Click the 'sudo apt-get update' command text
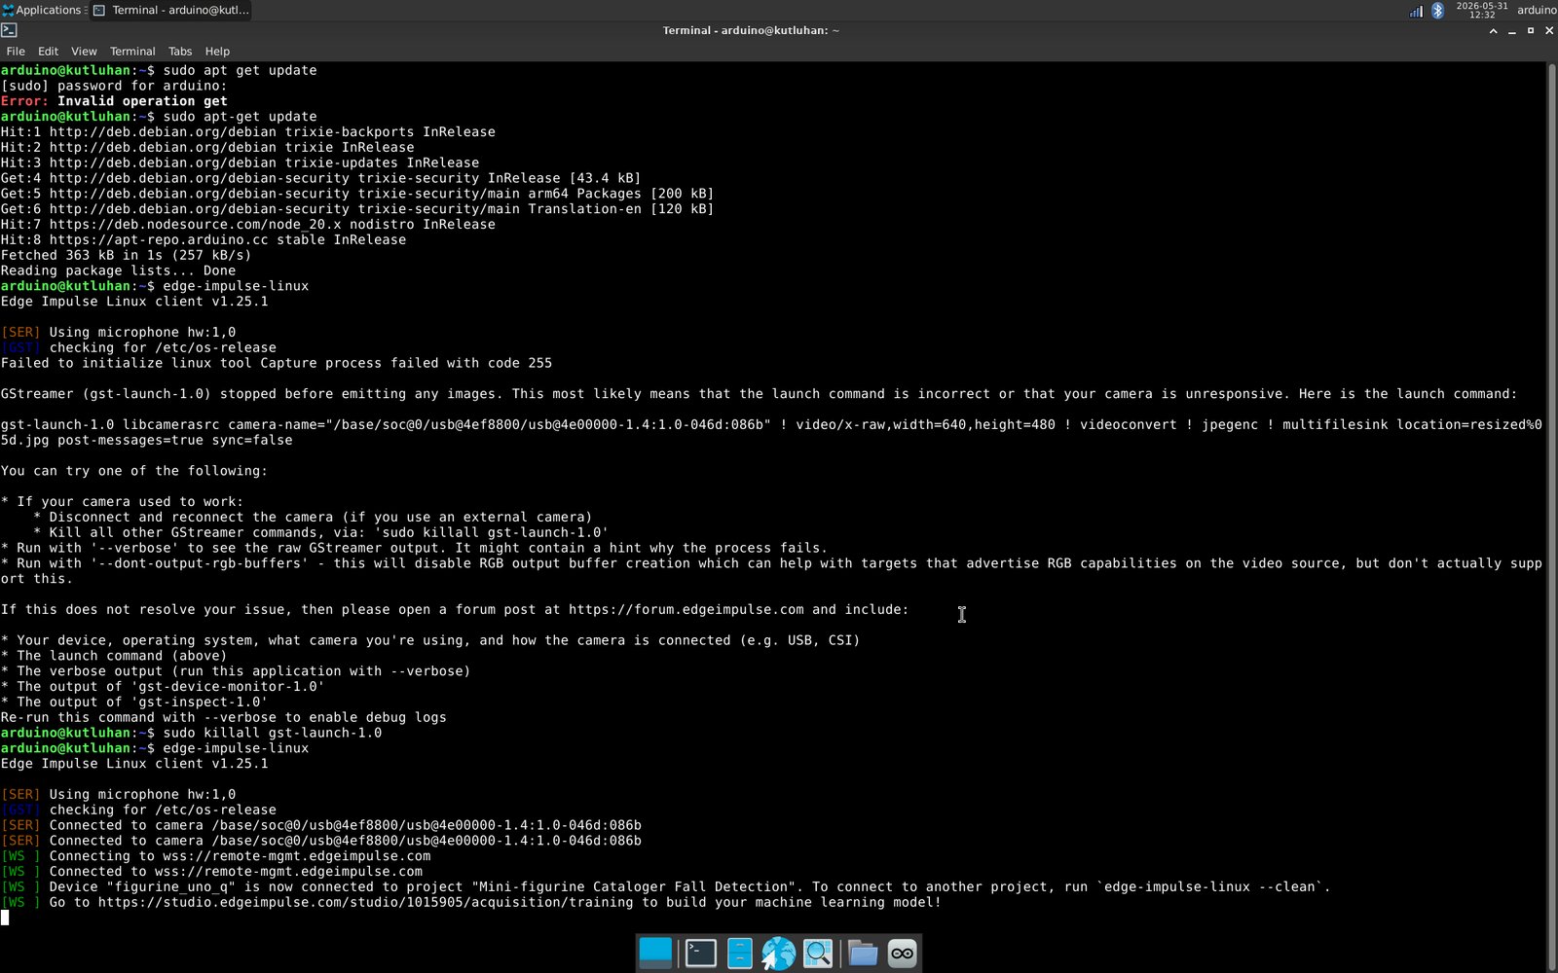The width and height of the screenshot is (1558, 973). (x=240, y=117)
